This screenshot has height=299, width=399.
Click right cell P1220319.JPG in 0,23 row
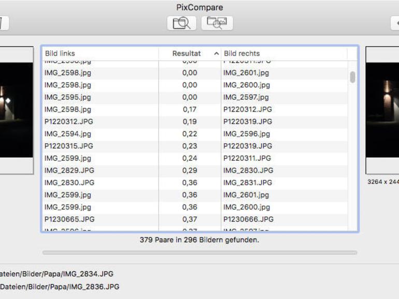pyautogui.click(x=248, y=146)
